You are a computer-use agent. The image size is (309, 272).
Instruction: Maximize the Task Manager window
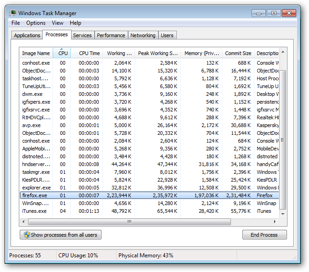(x=274, y=13)
